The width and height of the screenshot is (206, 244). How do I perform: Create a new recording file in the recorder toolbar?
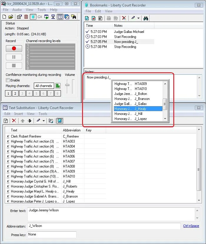pyautogui.click(x=4, y=17)
